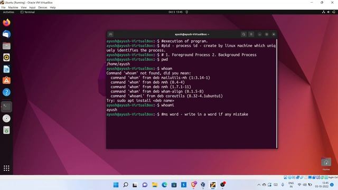338x190 pixels.
Task: Click the terminal window scrollbar
Action: click(277, 93)
